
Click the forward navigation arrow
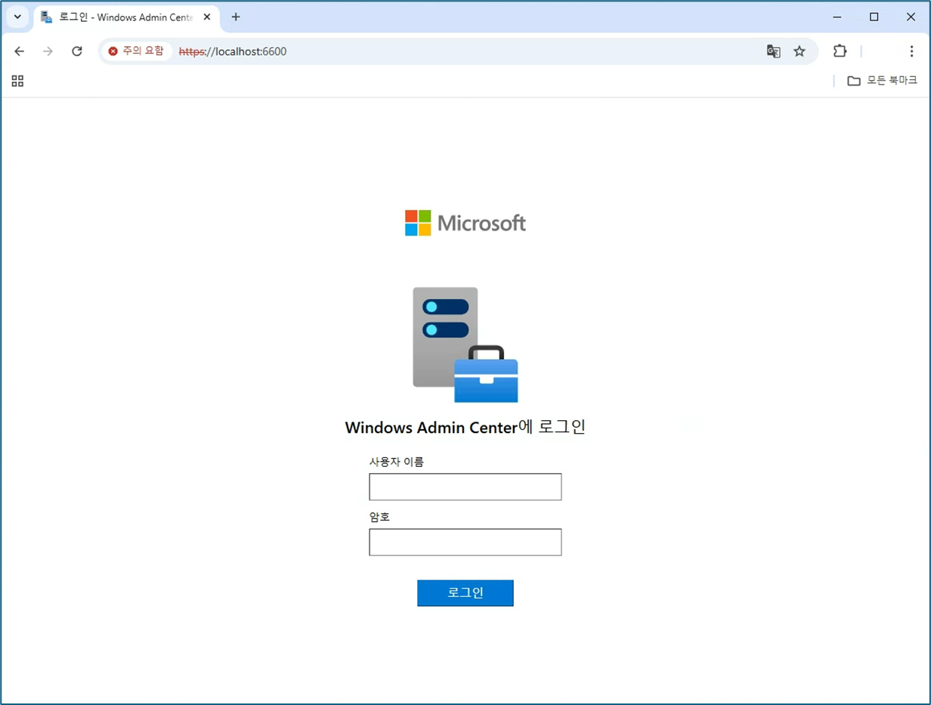(x=48, y=51)
